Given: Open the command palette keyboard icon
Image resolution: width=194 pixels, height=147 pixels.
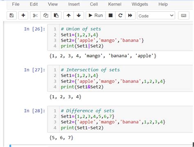Looking at the screenshot, I should [x=184, y=16].
